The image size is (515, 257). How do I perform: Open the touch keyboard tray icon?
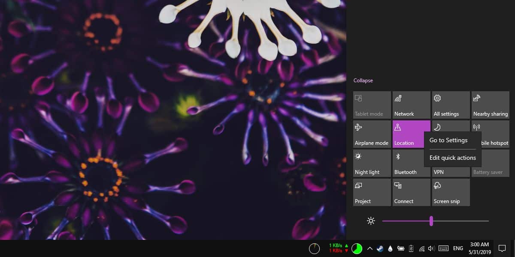click(444, 248)
